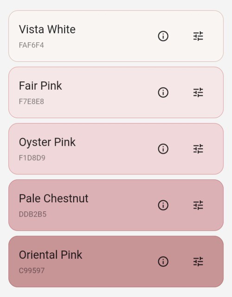
Task: View Oyster Pink info details
Action: coord(163,149)
